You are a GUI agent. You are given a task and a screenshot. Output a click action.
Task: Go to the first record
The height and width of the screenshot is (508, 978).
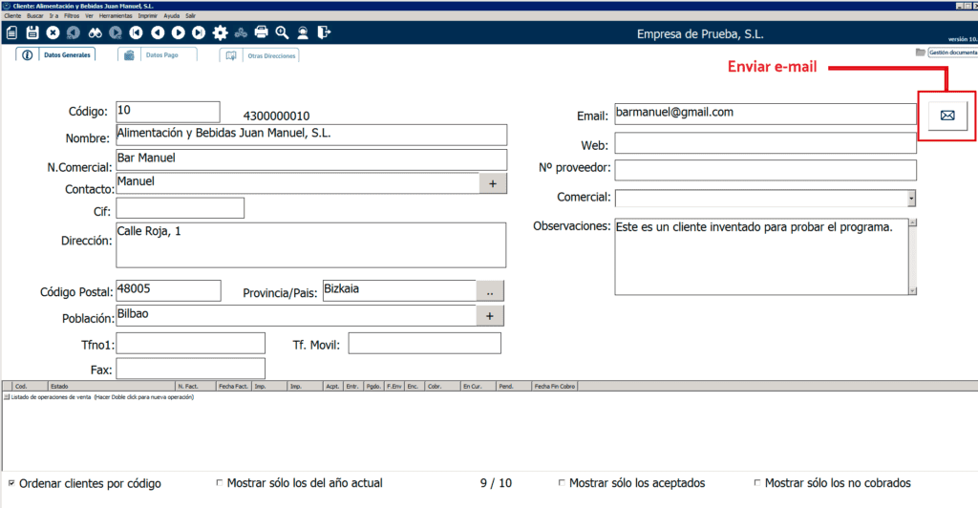coord(136,32)
